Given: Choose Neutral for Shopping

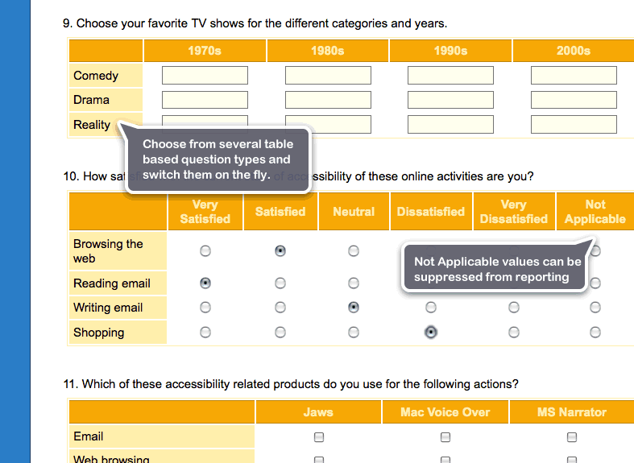Looking at the screenshot, I should point(354,332).
